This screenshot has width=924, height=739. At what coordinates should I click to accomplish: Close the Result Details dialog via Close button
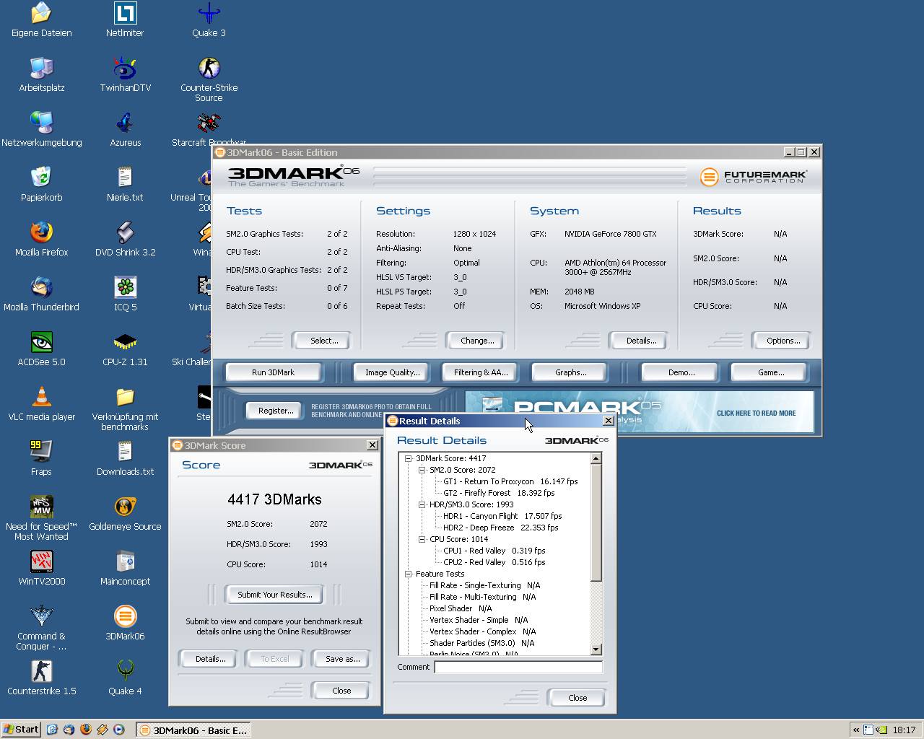577,698
